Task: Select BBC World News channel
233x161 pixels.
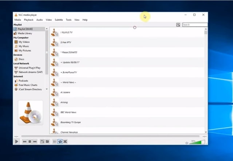Action: pos(127,112)
